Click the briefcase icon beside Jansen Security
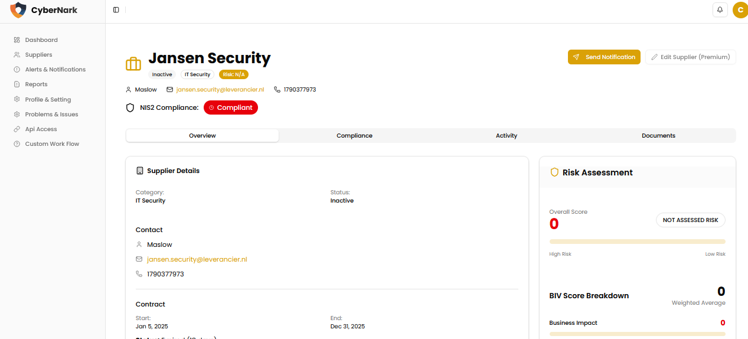 pos(133,64)
